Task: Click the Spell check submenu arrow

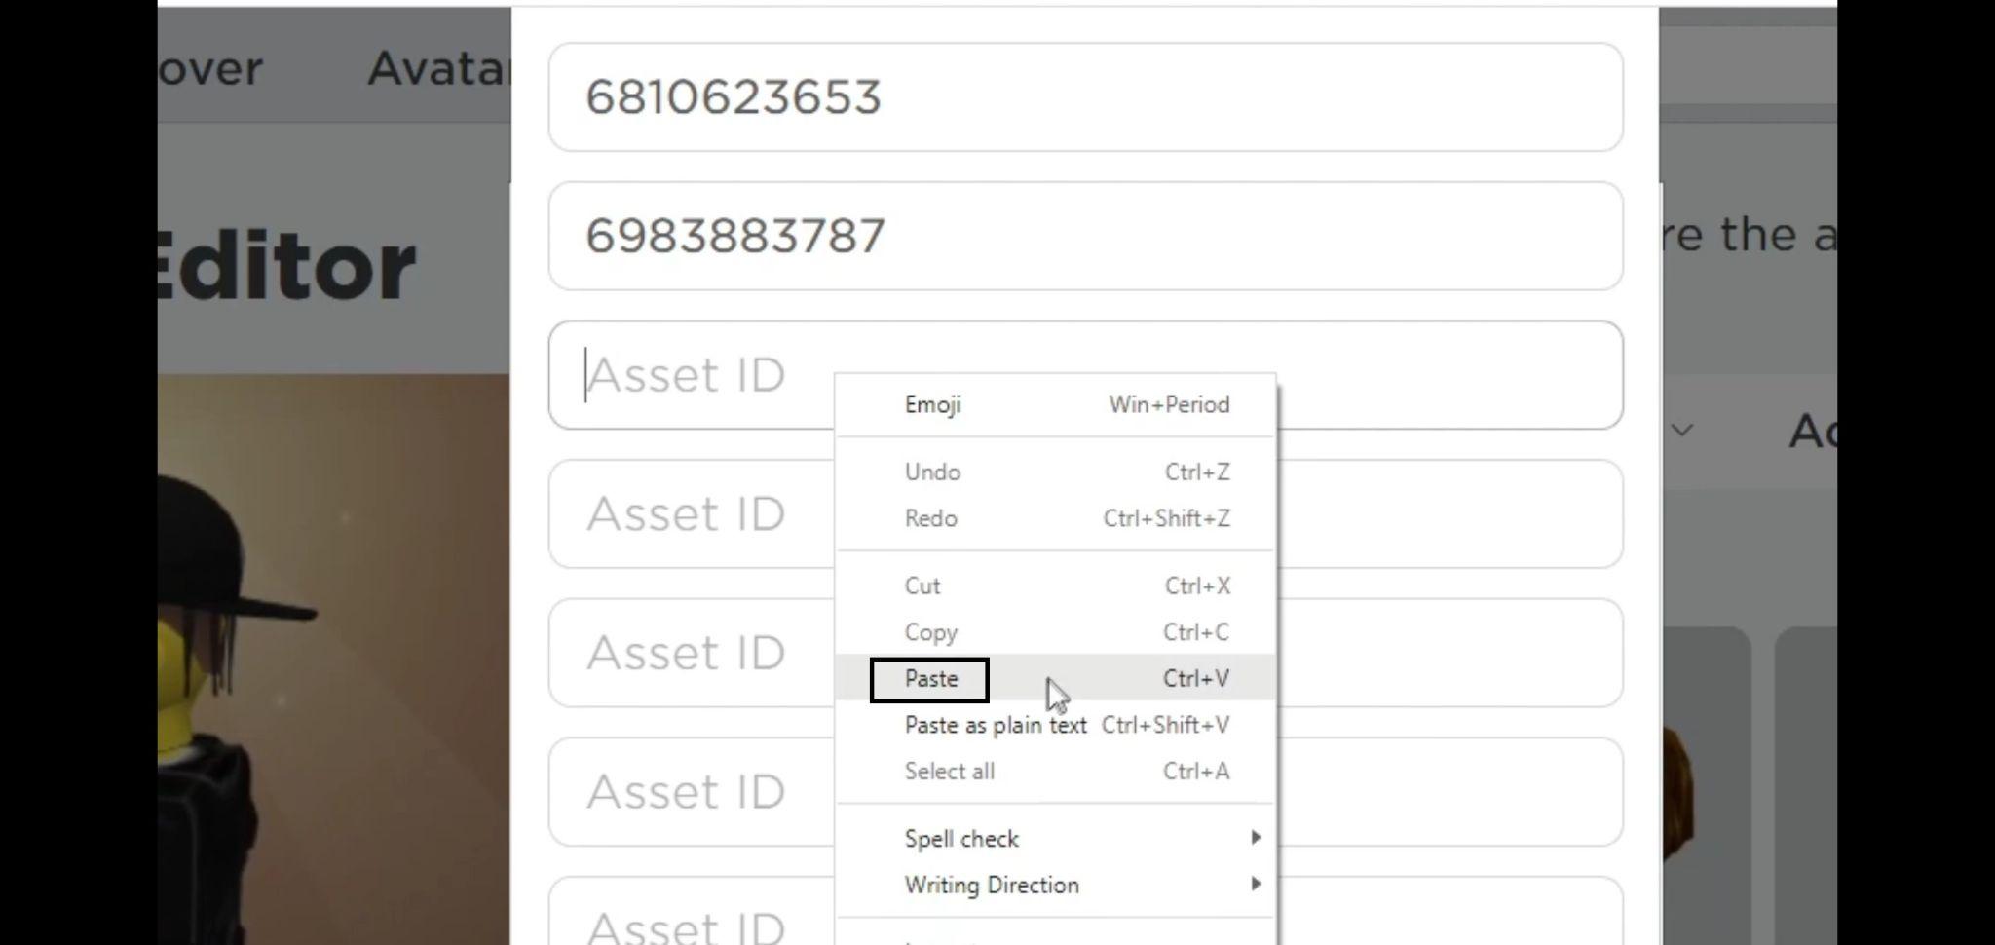Action: tap(1256, 838)
